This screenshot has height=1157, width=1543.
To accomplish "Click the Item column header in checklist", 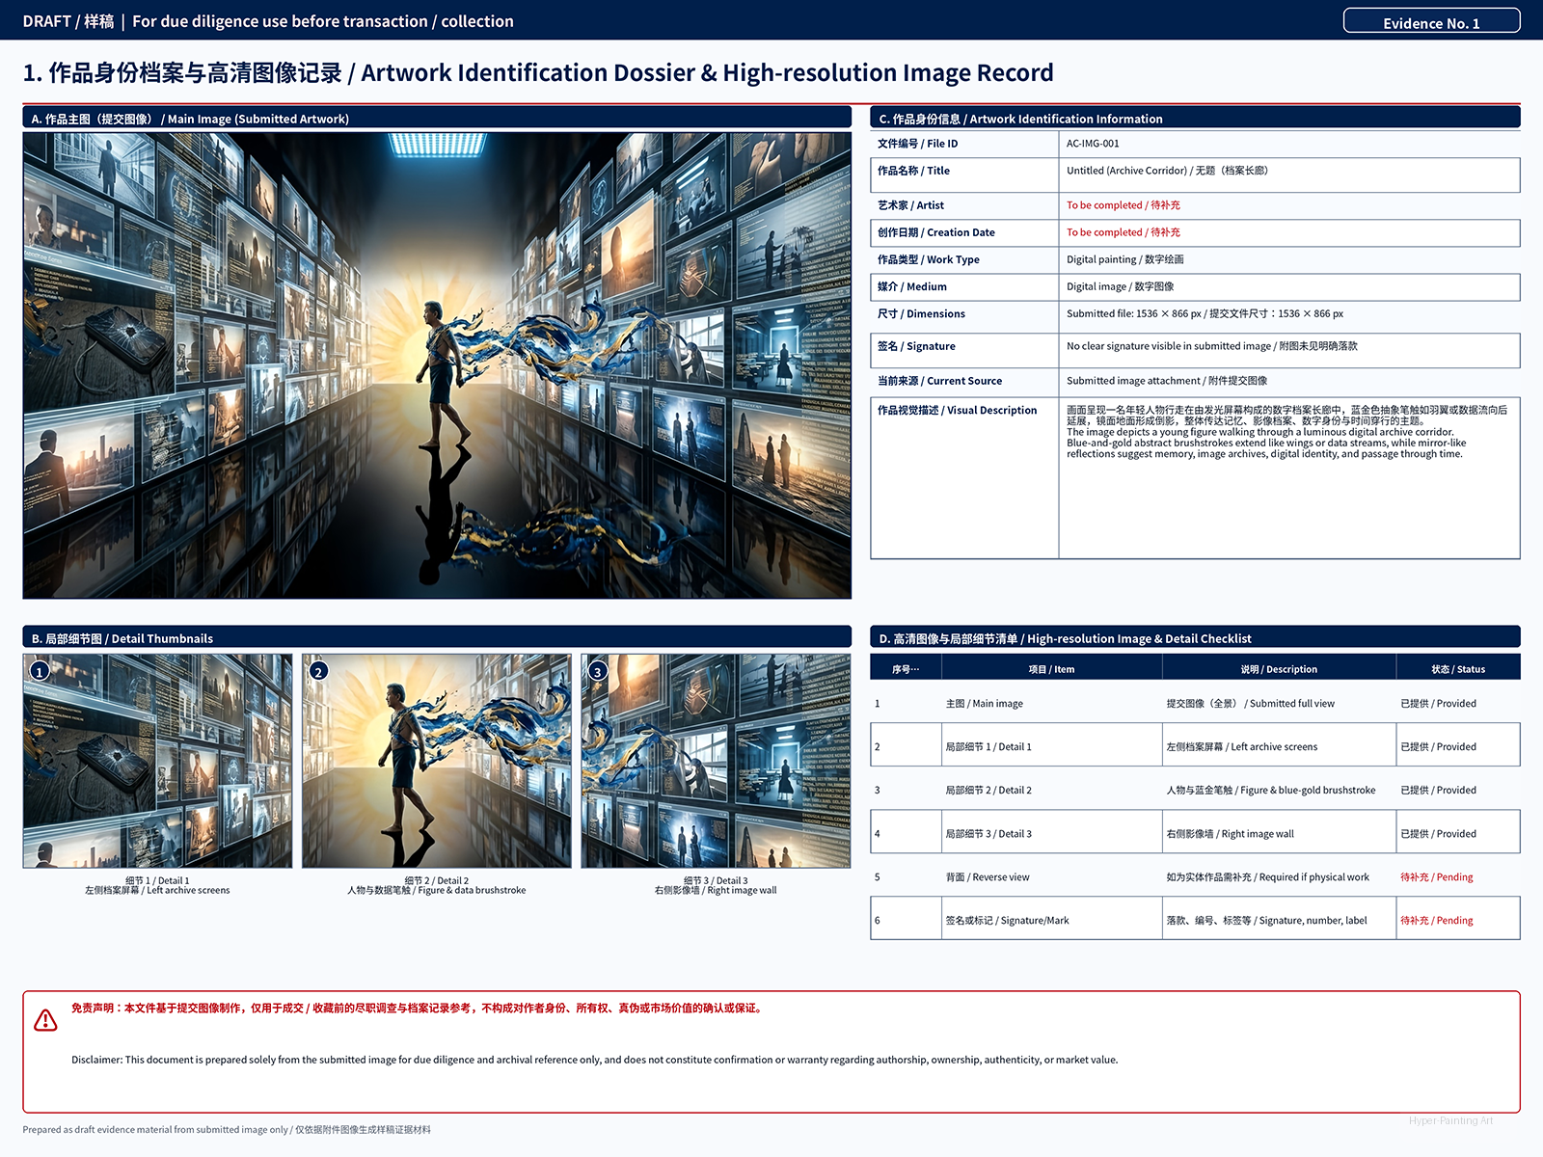I will (1051, 668).
